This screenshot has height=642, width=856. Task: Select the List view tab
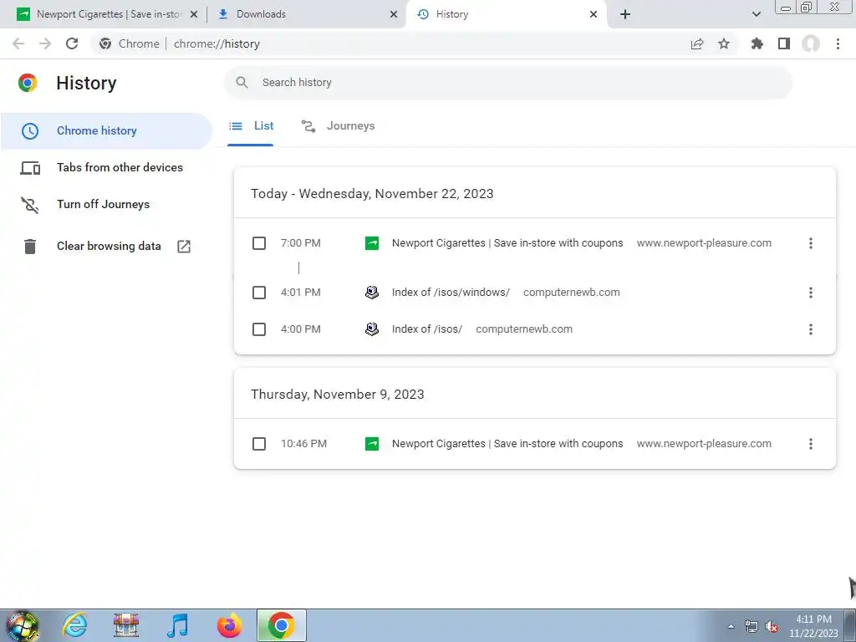pyautogui.click(x=251, y=126)
